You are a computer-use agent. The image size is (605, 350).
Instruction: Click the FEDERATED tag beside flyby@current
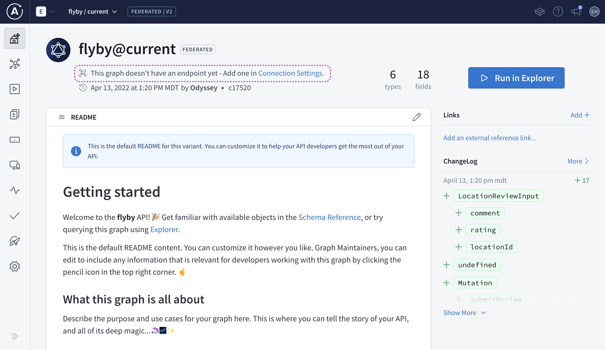coord(197,50)
